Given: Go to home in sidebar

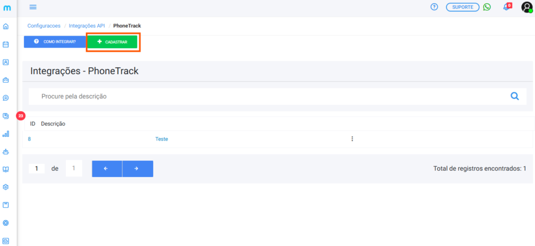Looking at the screenshot, I should (x=6, y=26).
